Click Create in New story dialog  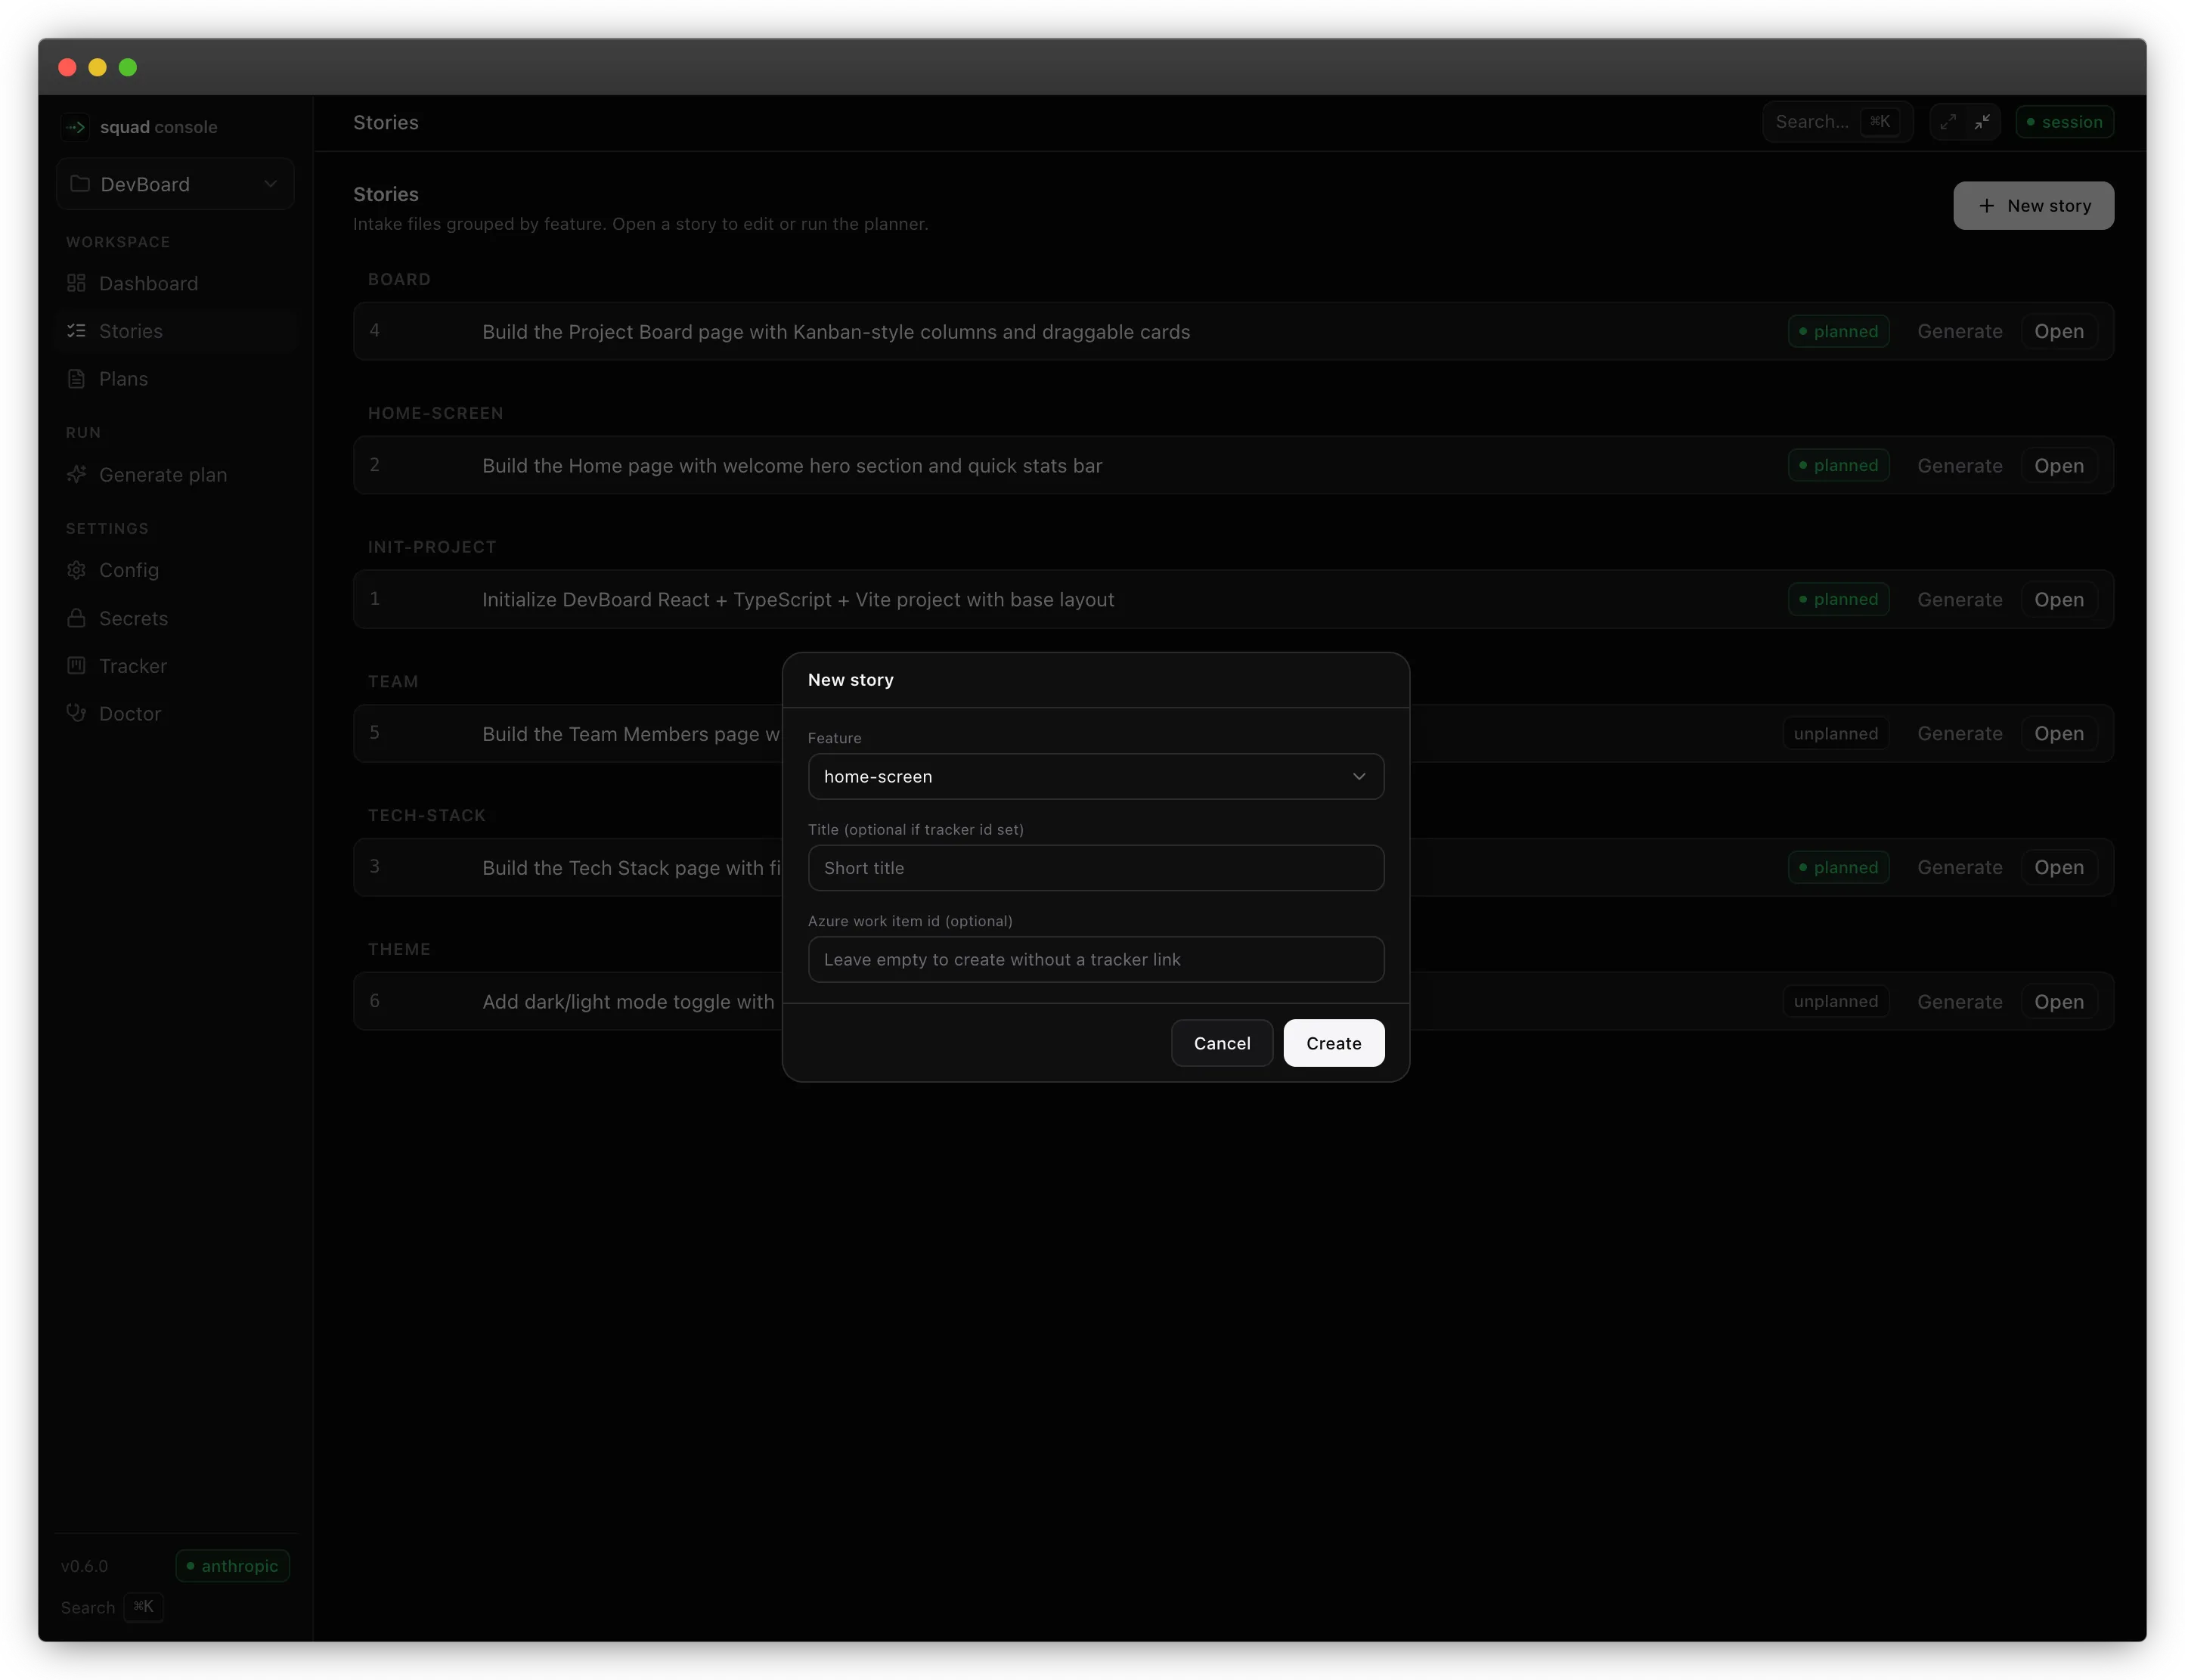click(1334, 1043)
